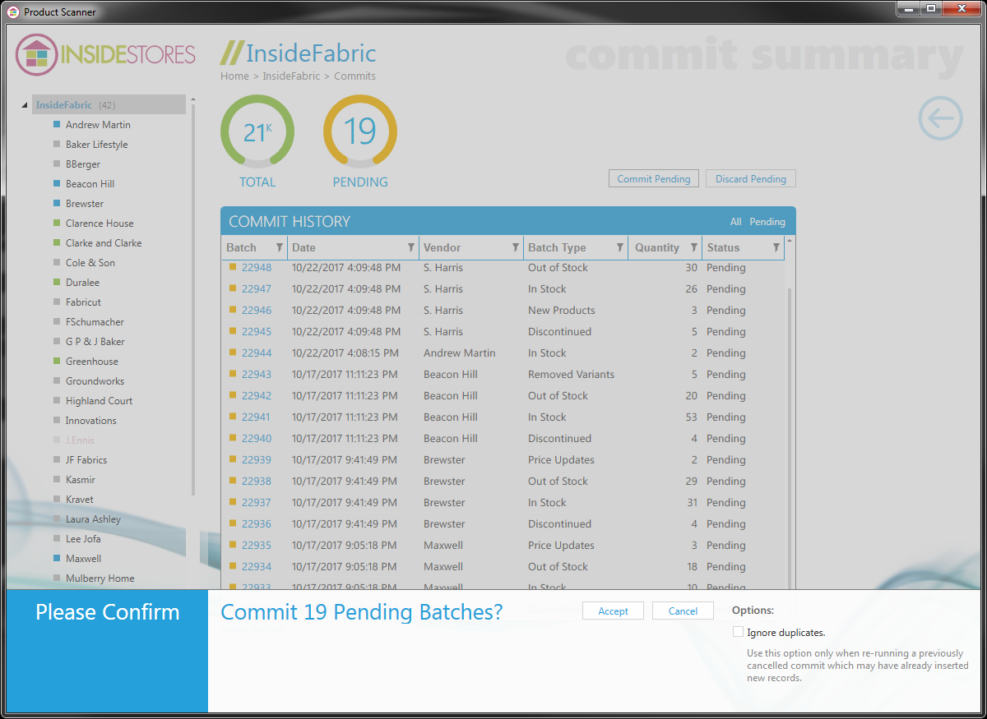Click the Andrew Martin vendor cell in table
The width and height of the screenshot is (987, 719).
459,353
